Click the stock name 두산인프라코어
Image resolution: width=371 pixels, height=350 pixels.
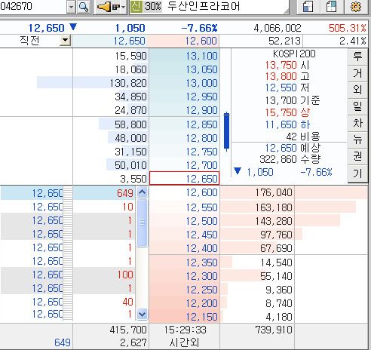point(204,7)
